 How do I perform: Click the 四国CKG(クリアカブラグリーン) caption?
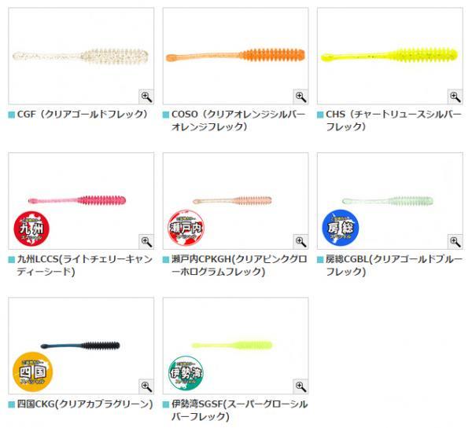(x=85, y=404)
